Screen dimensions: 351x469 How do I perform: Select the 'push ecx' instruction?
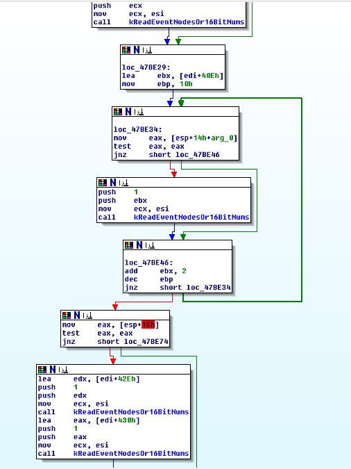[x=118, y=6]
